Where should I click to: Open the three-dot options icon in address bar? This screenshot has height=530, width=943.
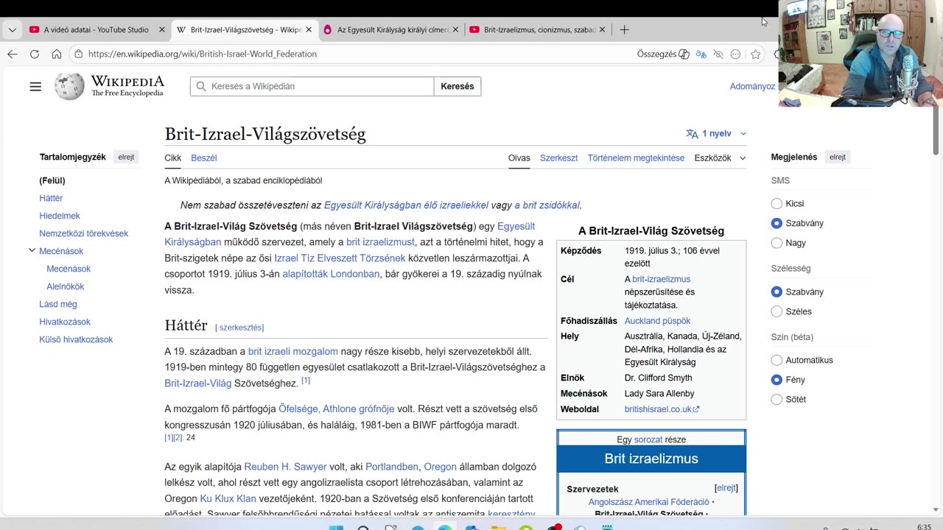pos(735,54)
